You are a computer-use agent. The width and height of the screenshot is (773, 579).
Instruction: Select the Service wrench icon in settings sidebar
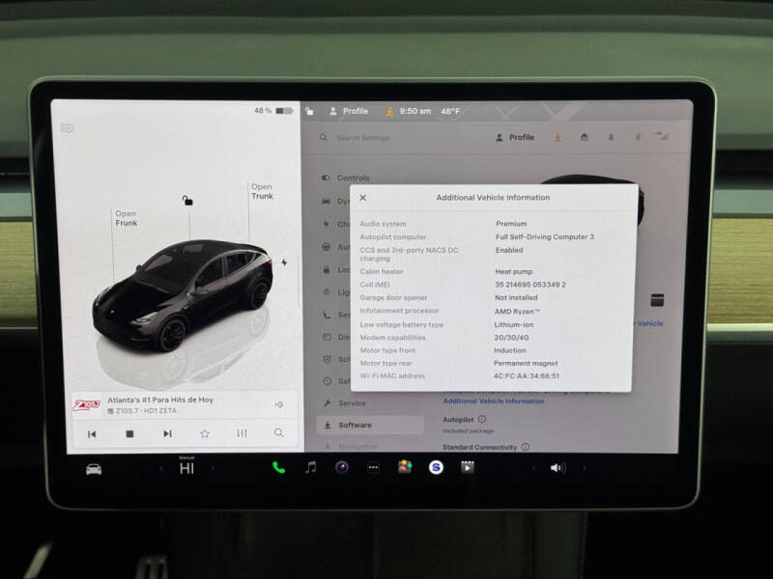point(326,402)
